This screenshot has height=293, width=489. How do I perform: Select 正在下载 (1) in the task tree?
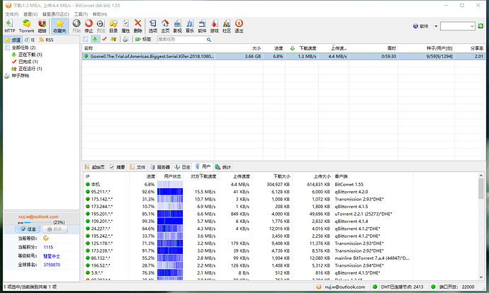click(x=30, y=54)
